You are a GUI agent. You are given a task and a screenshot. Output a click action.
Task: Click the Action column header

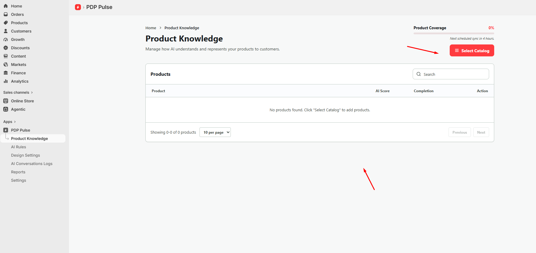click(482, 91)
